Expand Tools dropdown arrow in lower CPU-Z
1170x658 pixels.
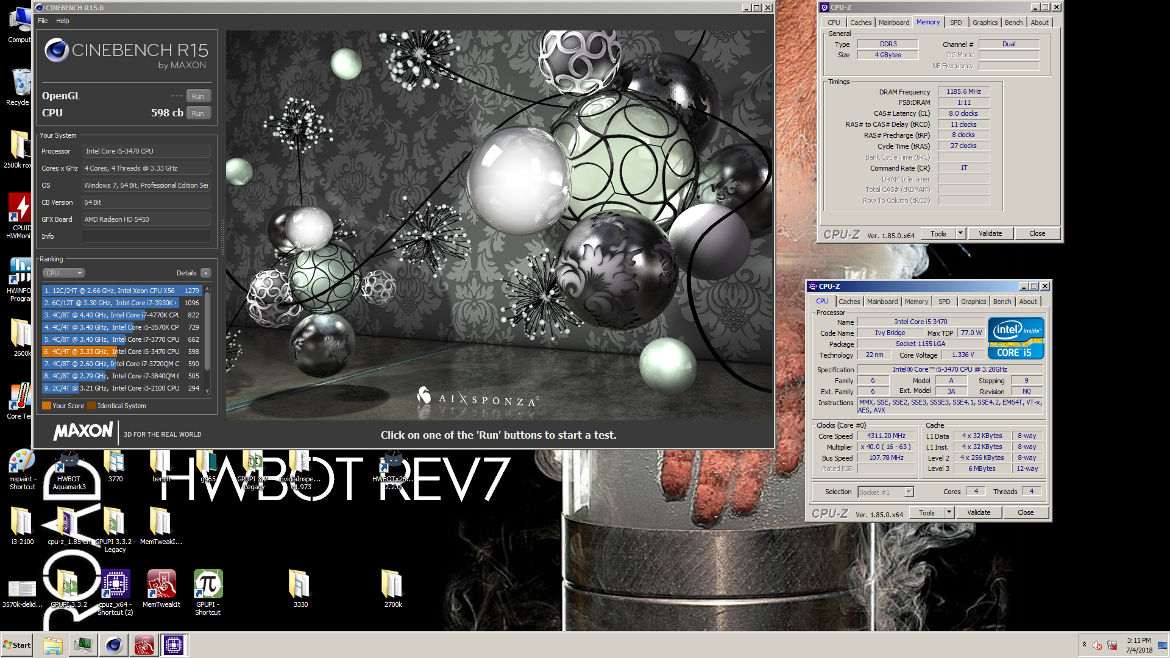[949, 513]
